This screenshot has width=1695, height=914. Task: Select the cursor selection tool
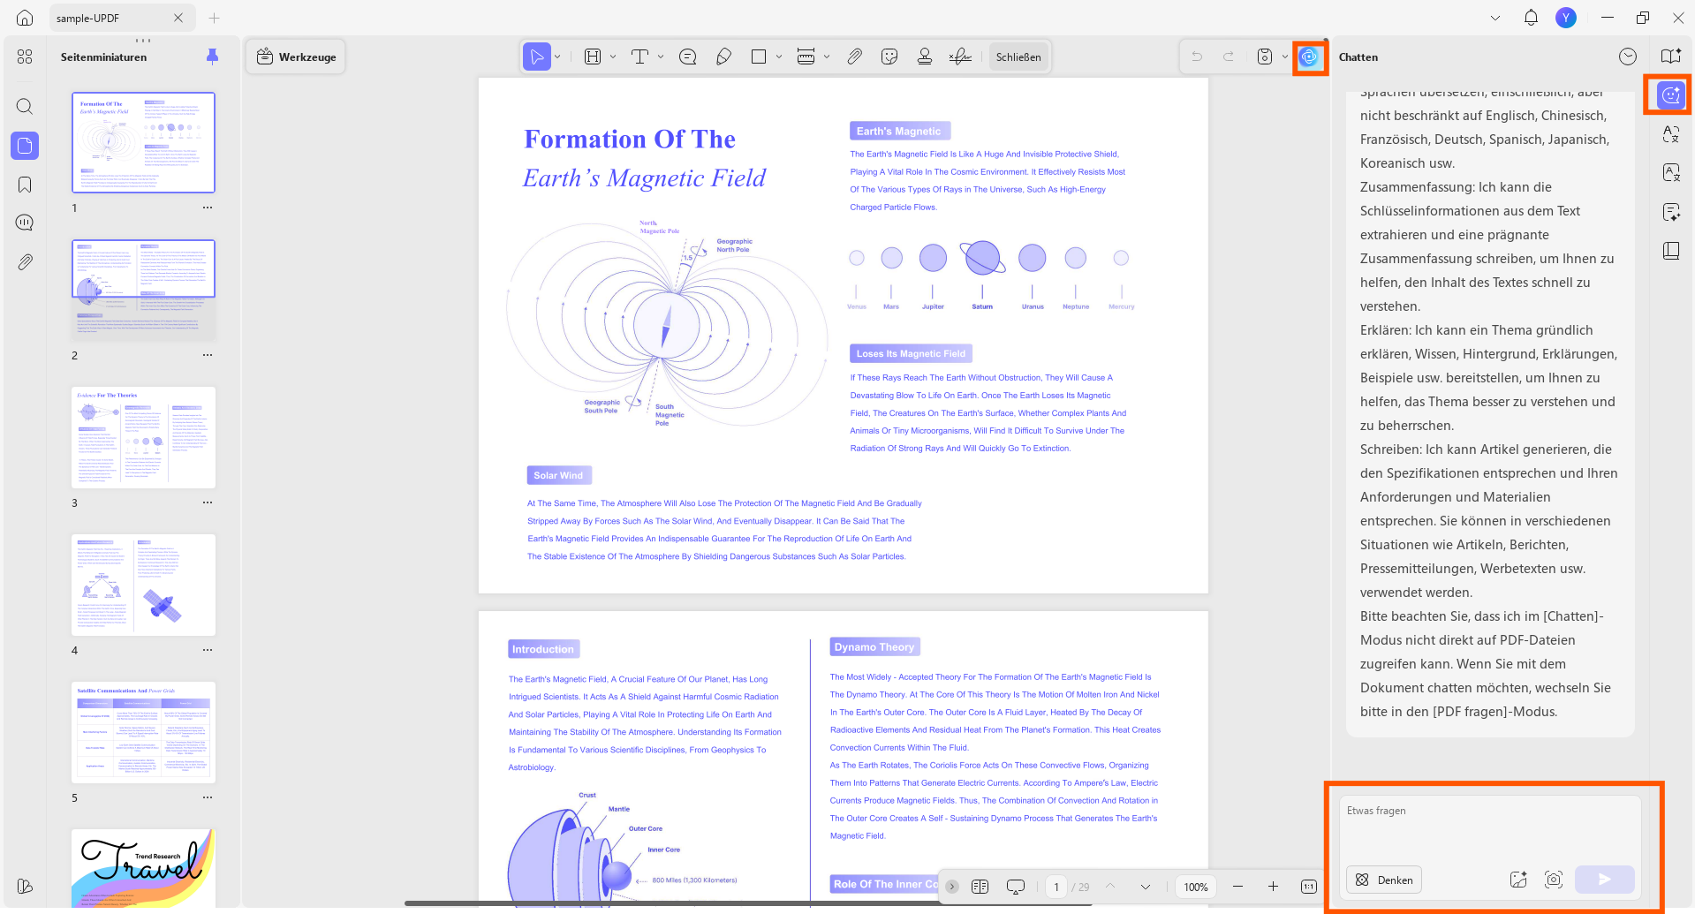tap(536, 57)
